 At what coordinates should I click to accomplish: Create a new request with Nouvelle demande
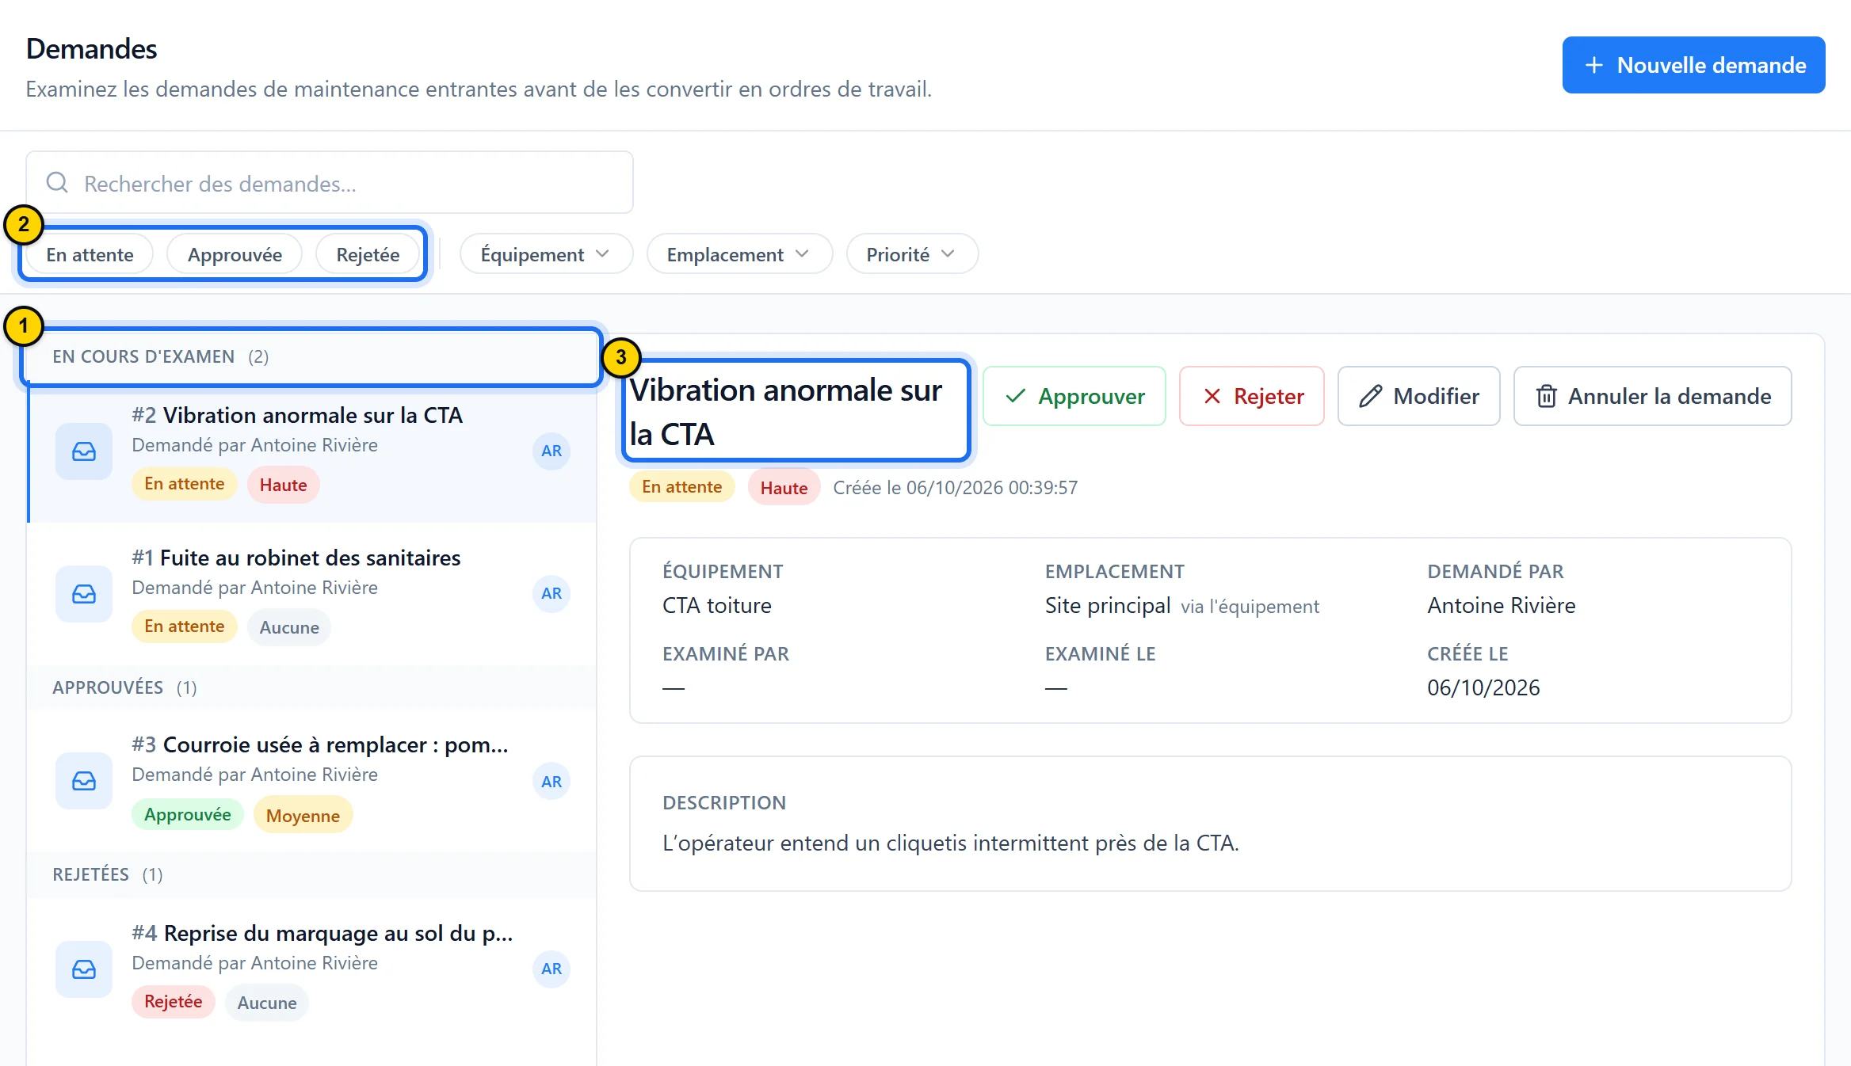1694,65
